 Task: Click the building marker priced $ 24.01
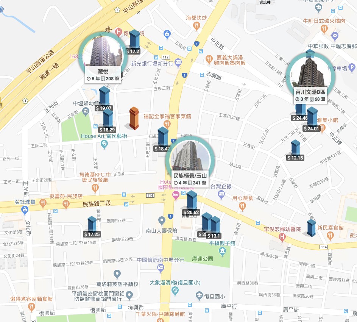tap(312, 116)
